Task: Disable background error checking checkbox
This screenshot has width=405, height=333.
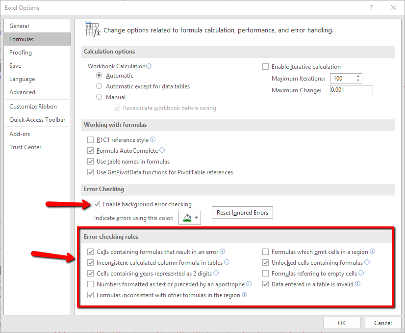Action: [97, 204]
